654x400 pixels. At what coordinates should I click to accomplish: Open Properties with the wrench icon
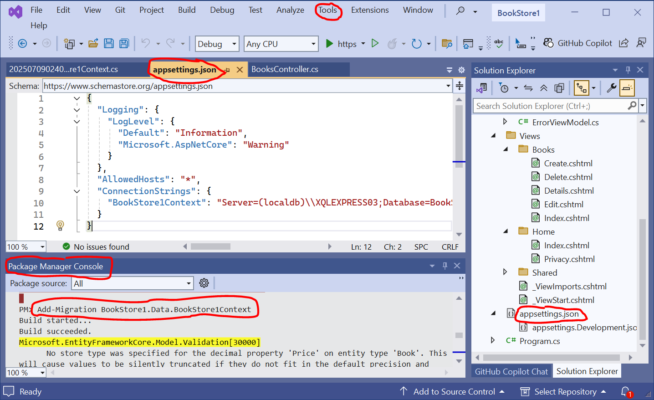click(x=611, y=88)
